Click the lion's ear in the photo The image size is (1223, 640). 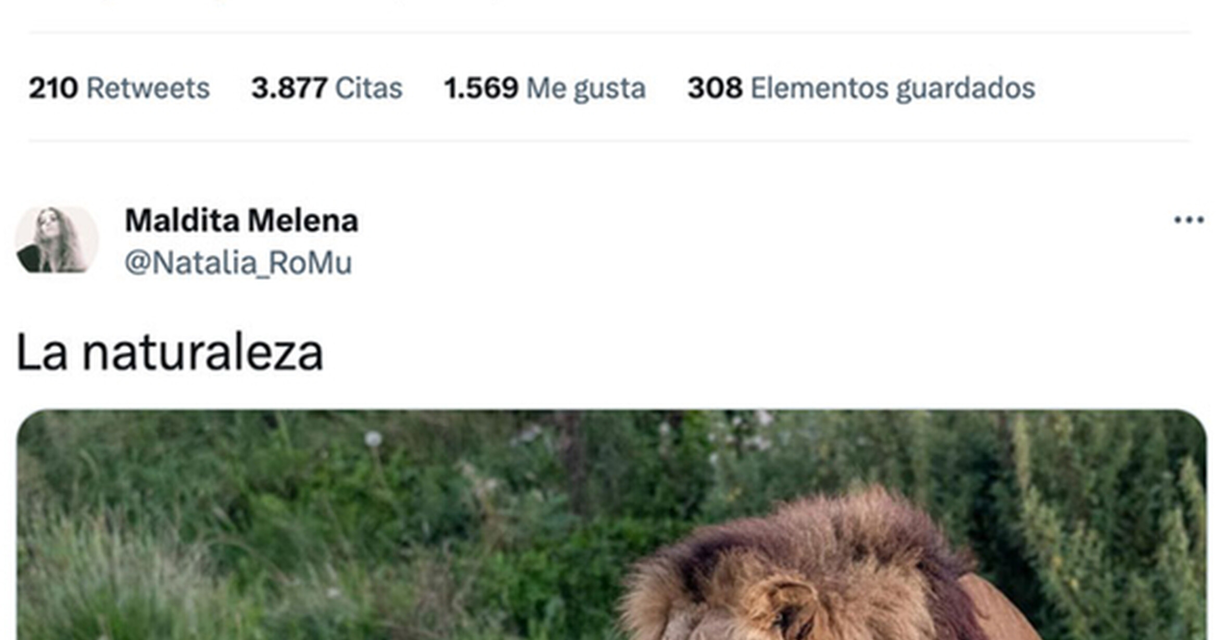tap(786, 606)
